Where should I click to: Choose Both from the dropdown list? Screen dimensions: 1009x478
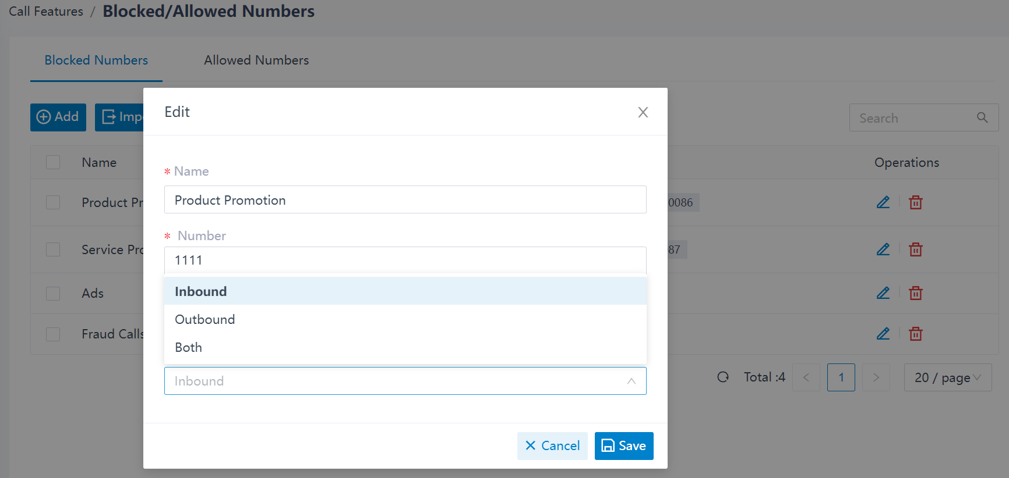click(x=405, y=347)
